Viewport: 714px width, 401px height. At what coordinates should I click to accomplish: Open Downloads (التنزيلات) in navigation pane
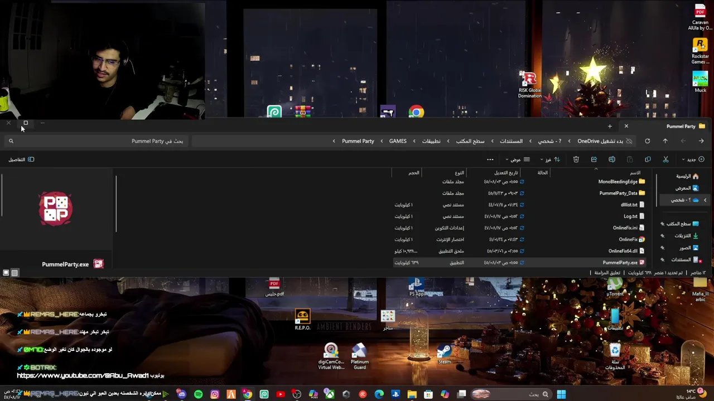687,236
